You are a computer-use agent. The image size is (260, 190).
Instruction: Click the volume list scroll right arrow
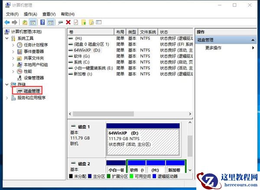tap(190, 114)
